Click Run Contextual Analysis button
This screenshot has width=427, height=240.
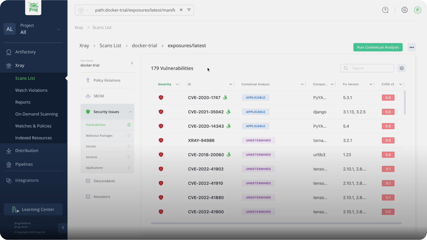378,47
